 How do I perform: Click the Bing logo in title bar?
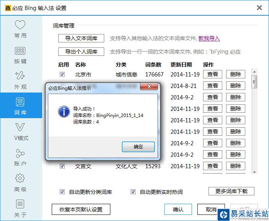pos(8,8)
